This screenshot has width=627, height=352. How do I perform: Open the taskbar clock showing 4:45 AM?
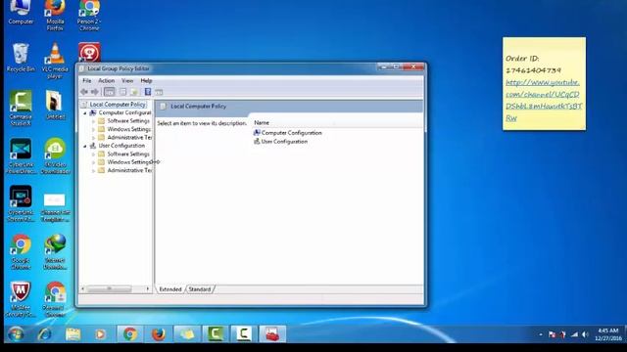tap(608, 334)
